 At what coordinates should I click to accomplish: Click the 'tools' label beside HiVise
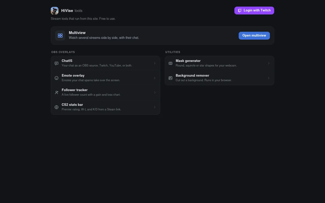[x=78, y=11]
